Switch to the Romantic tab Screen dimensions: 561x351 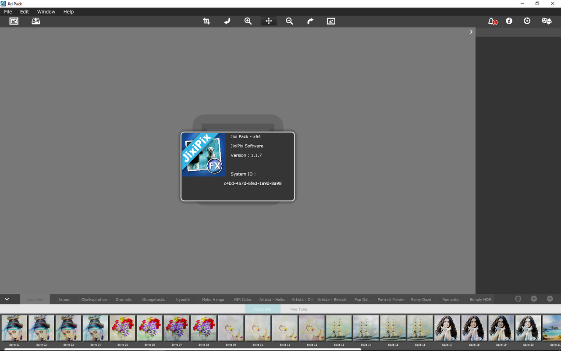coord(451,299)
